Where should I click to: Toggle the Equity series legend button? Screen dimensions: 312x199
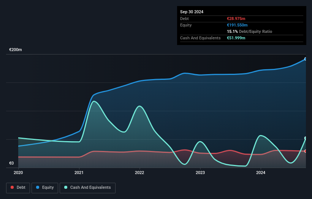(x=45, y=188)
